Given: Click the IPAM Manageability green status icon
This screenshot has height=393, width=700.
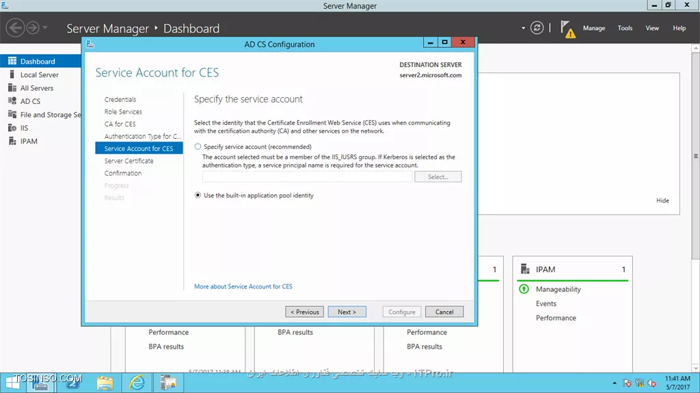Looking at the screenshot, I should click(524, 289).
